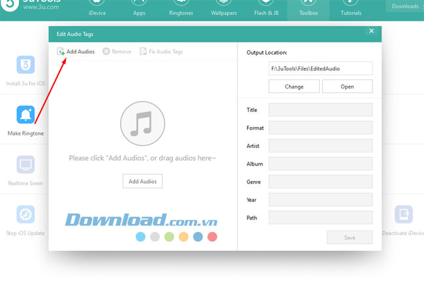
Task: Click the music note placeholder icon
Action: (x=142, y=123)
